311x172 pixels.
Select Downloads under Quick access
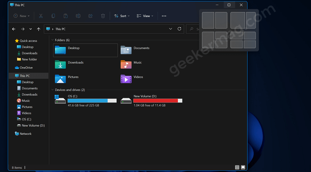pyautogui.click(x=27, y=53)
